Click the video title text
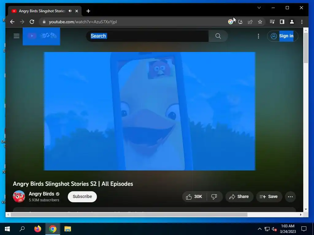Screen dimensions: 314x235 (73, 184)
